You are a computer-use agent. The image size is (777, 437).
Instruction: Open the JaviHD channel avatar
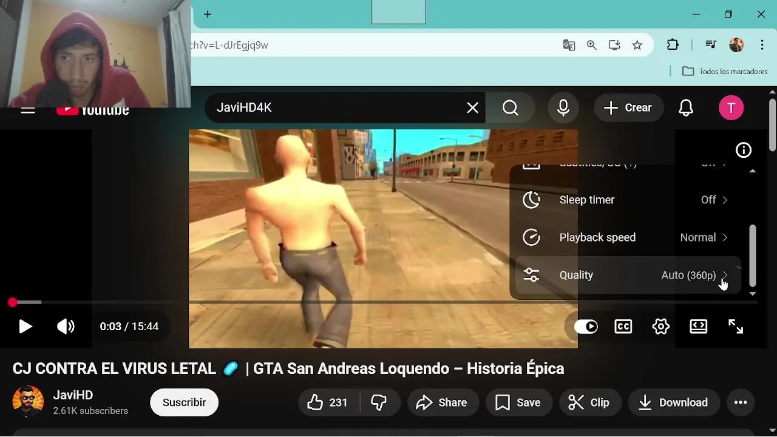tap(28, 402)
